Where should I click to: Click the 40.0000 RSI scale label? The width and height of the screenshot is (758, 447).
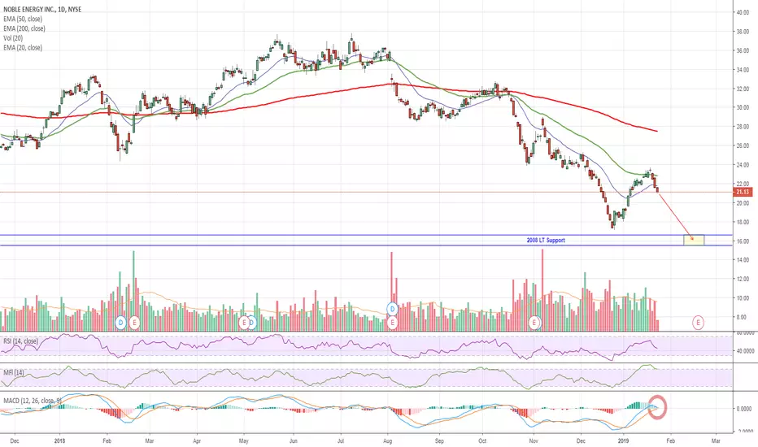[745, 351]
